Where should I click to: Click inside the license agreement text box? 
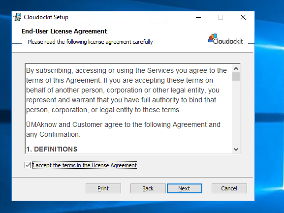(x=129, y=109)
